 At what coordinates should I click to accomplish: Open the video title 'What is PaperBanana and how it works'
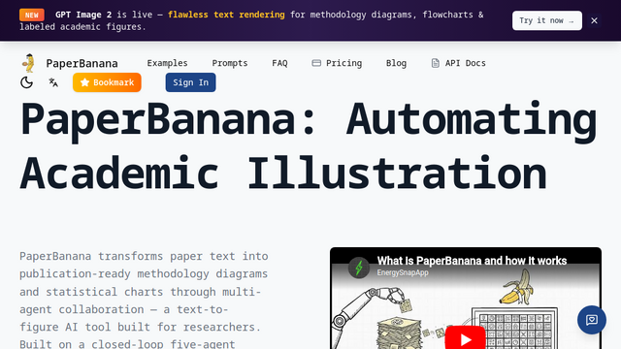point(472,261)
